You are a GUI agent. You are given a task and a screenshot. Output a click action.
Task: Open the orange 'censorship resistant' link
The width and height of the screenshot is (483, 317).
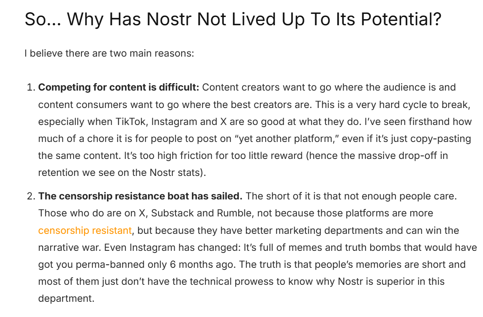pyautogui.click(x=85, y=230)
